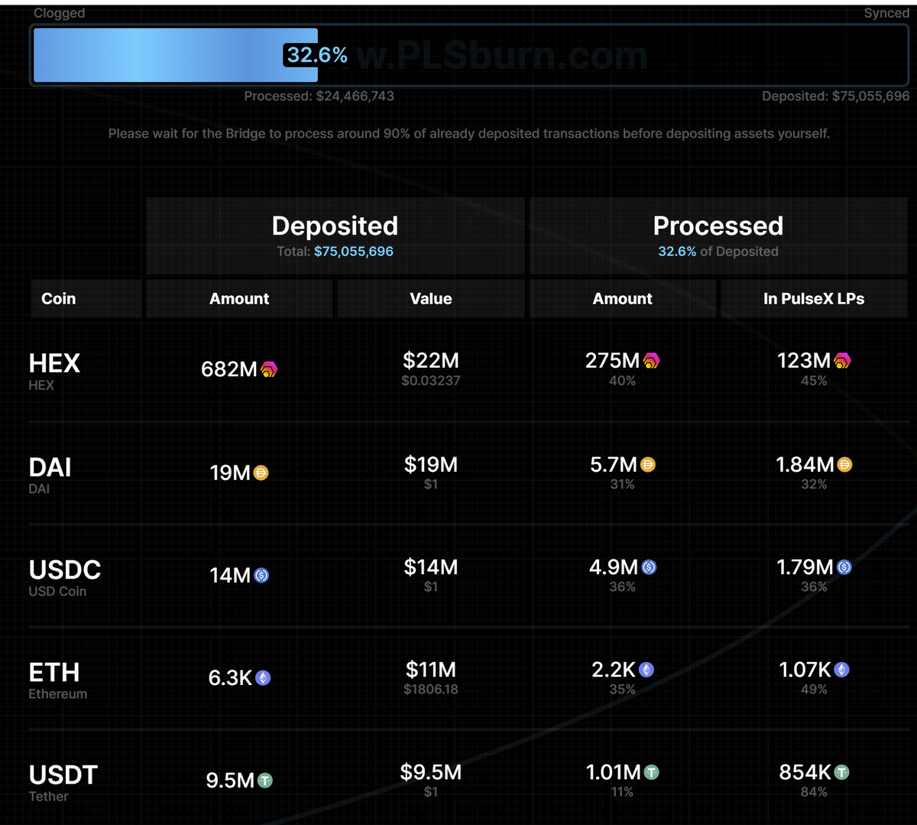Click the HEX hexagon coin icon in Deposited Amount

(x=267, y=370)
